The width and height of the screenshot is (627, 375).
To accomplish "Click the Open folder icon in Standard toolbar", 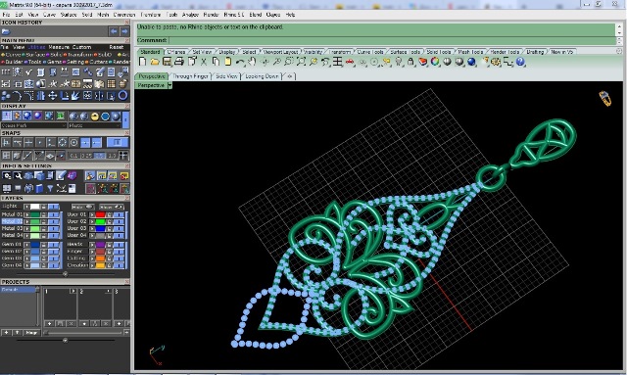I will (x=155, y=62).
